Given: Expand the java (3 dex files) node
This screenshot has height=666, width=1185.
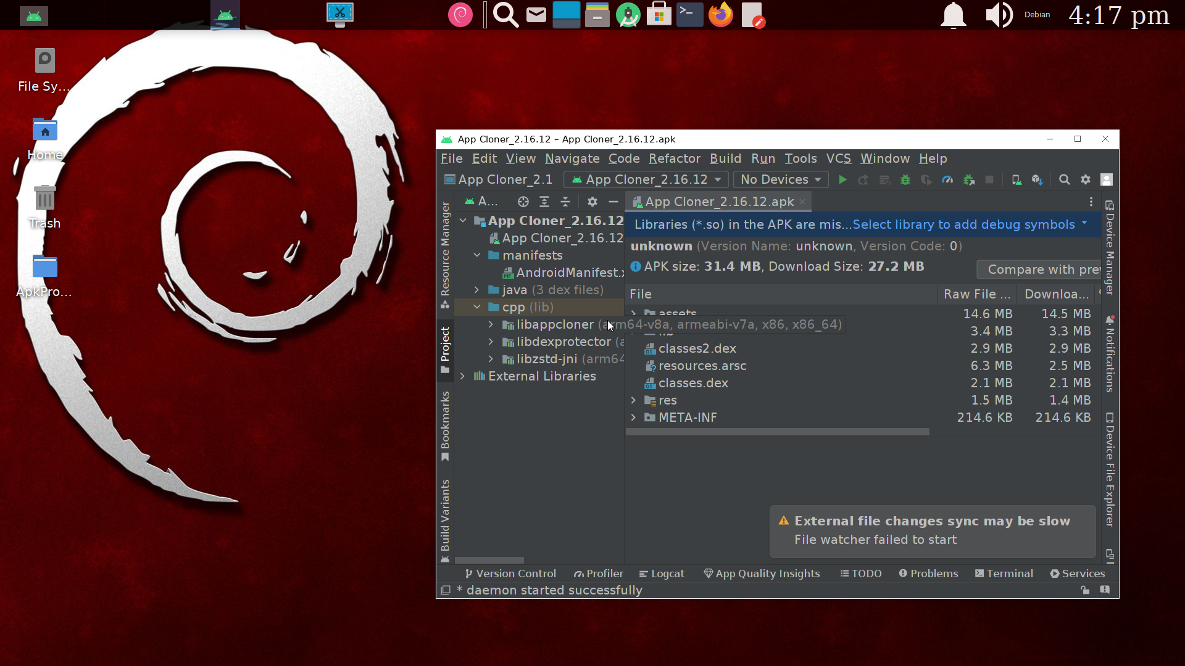Looking at the screenshot, I should tap(476, 290).
